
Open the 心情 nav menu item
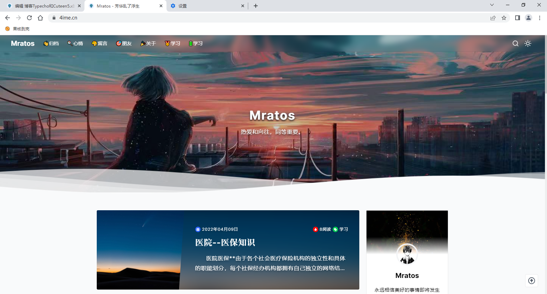[x=75, y=43]
